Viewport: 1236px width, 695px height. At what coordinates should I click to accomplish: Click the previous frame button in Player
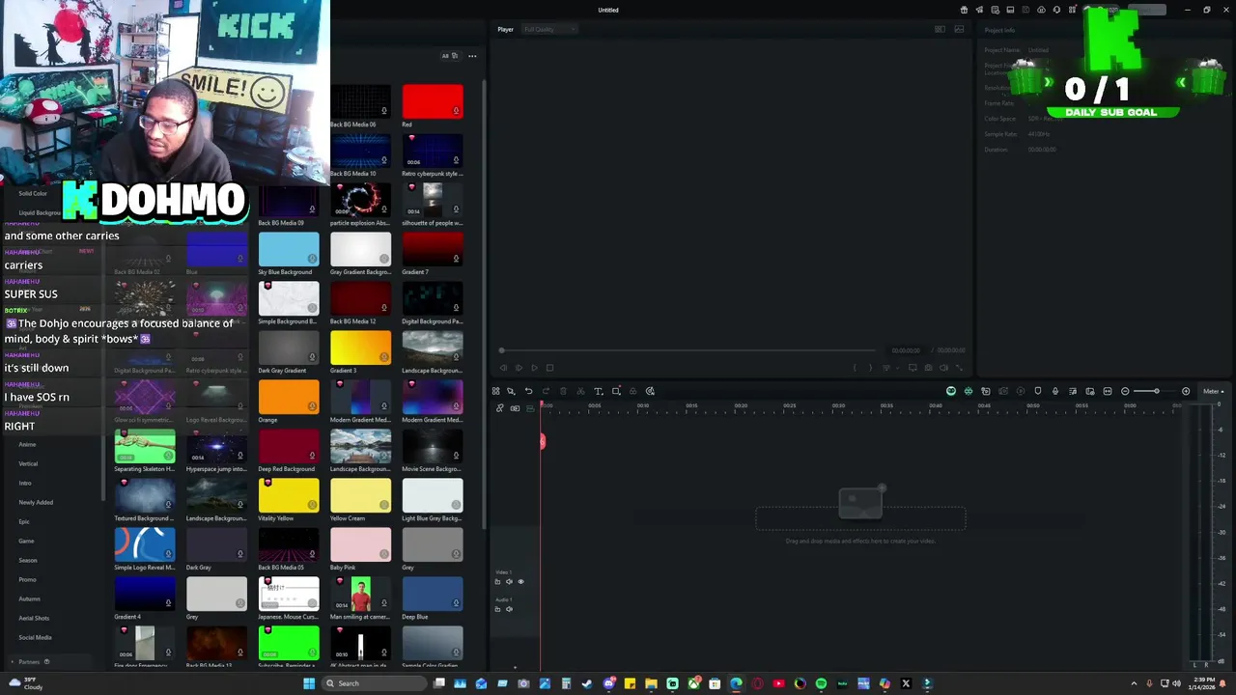[503, 368]
